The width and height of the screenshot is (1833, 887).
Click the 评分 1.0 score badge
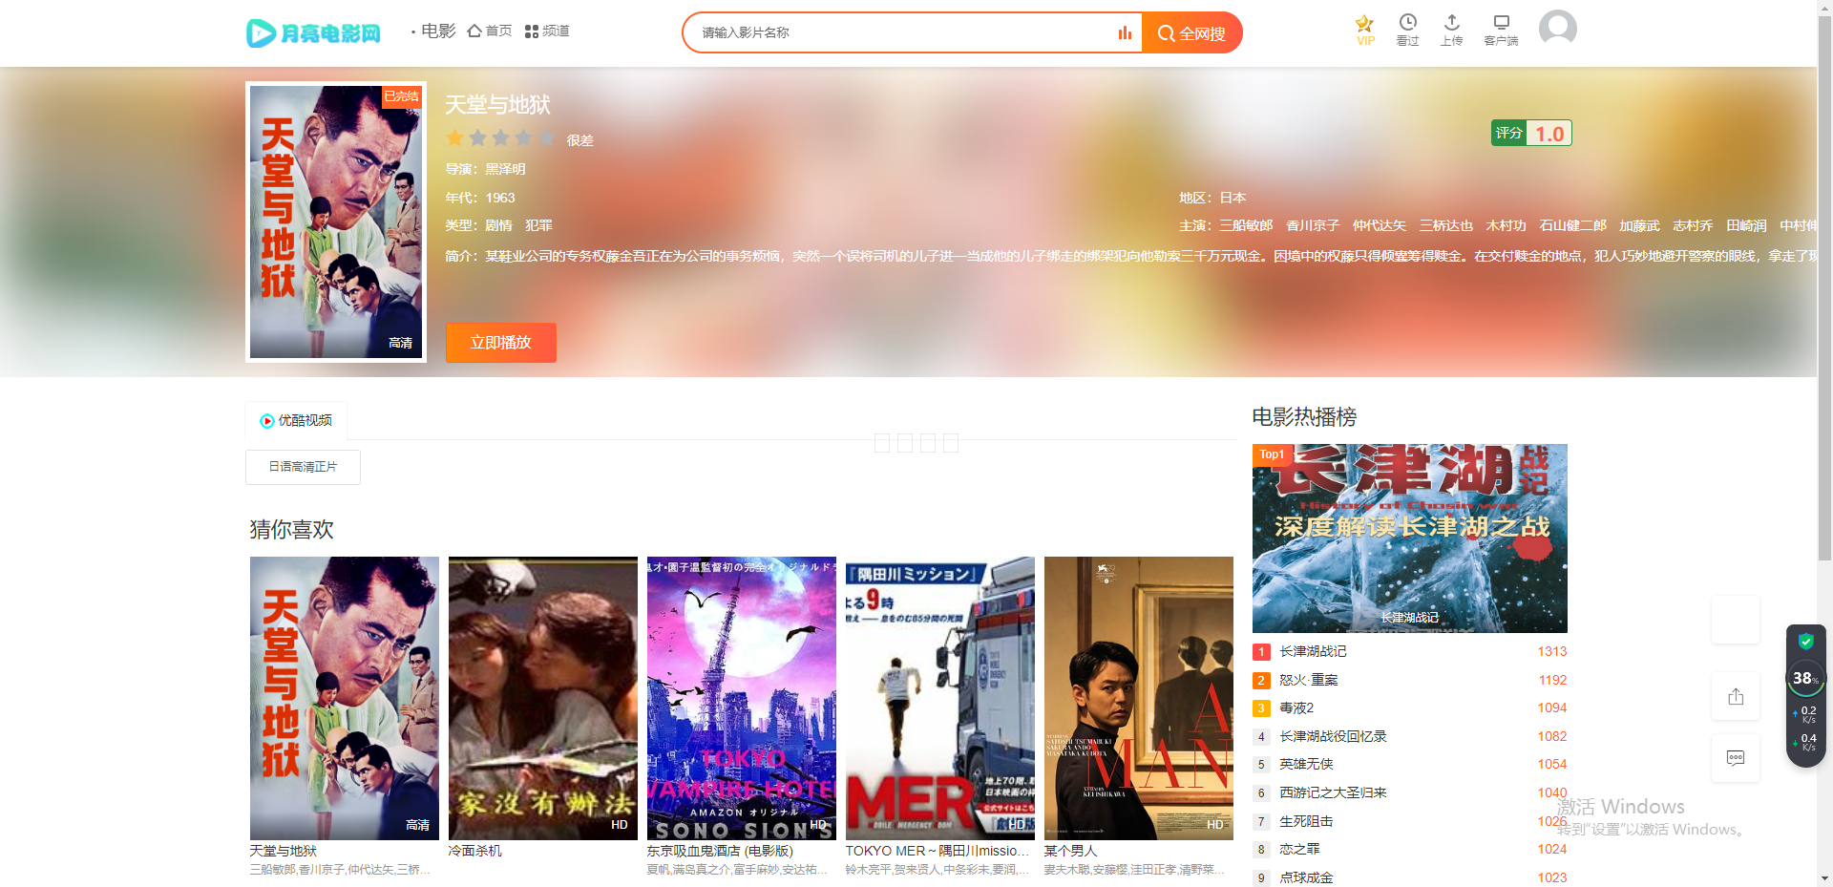point(1531,133)
